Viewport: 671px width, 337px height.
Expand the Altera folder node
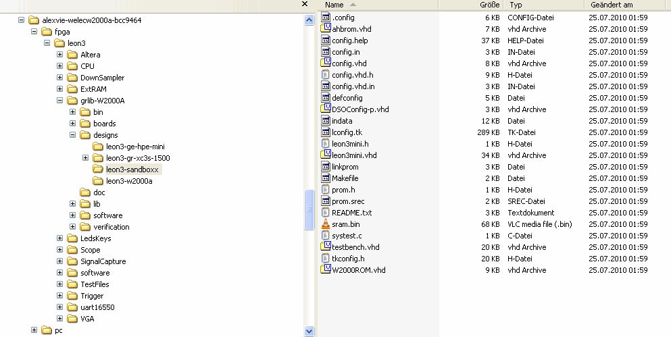point(59,54)
